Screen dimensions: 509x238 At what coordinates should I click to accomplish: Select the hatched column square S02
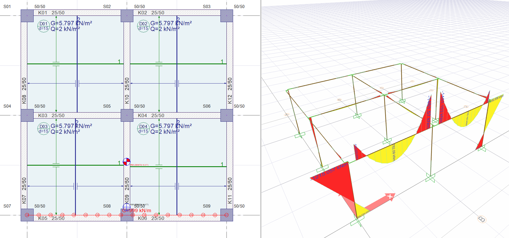click(x=127, y=16)
